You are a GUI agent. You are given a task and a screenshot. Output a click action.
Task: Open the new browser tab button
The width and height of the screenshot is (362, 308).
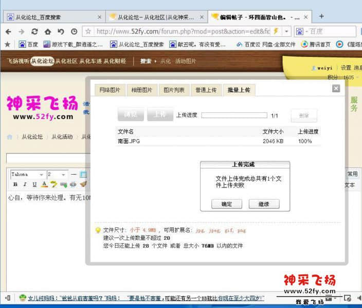[321, 16]
